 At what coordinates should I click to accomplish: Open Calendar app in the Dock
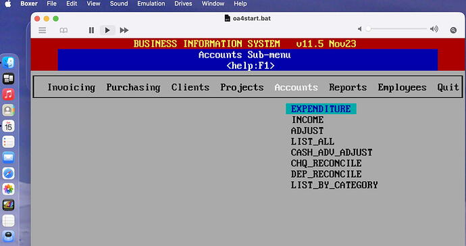pyautogui.click(x=8, y=126)
